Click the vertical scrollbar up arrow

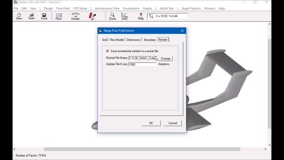click(269, 24)
